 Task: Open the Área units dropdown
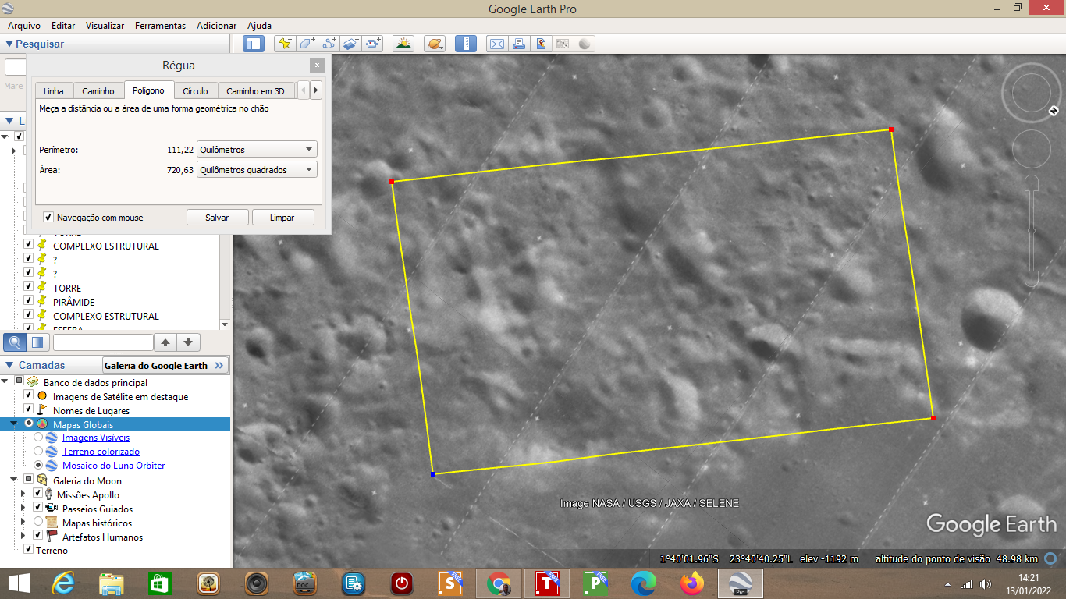pyautogui.click(x=257, y=169)
